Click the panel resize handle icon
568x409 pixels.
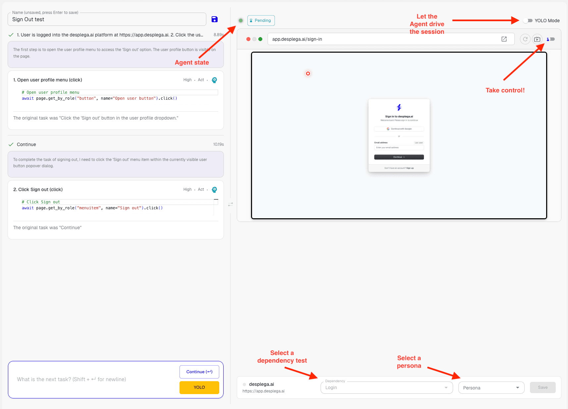[x=230, y=204]
